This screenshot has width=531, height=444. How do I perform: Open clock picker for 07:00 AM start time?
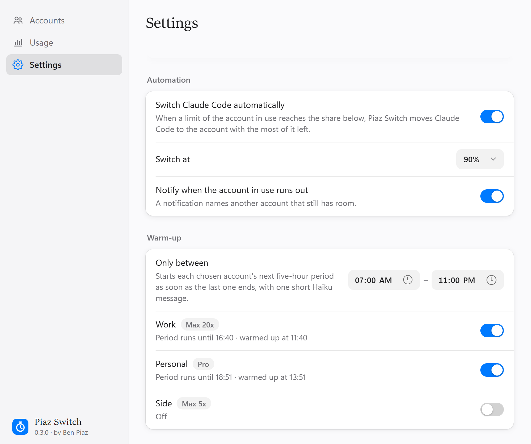coord(408,280)
